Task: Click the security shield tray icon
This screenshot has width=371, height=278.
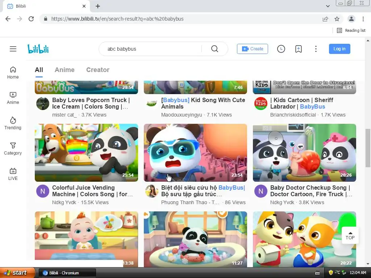Action: tap(331, 273)
